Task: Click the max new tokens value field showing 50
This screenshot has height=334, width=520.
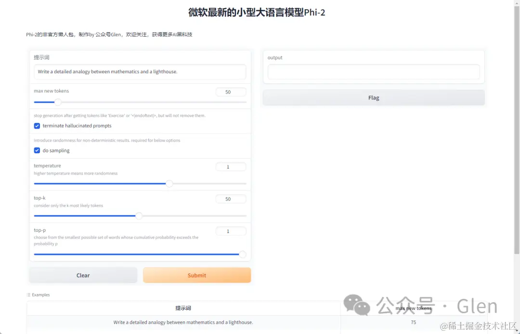Action: [x=231, y=92]
